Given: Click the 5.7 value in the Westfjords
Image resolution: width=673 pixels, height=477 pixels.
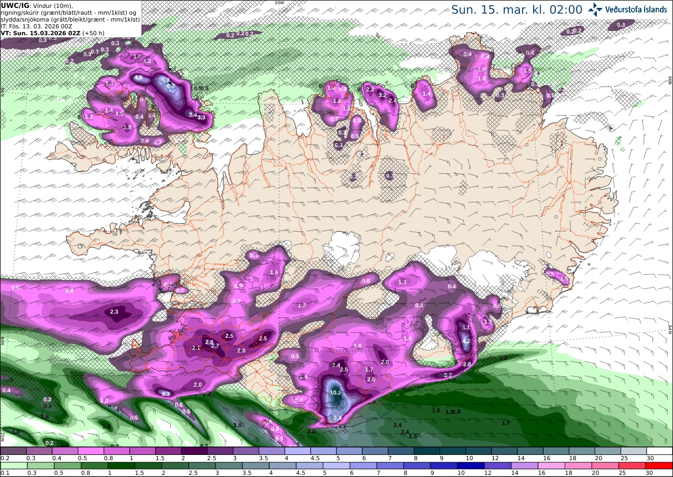Looking at the screenshot, I should coord(165,80).
